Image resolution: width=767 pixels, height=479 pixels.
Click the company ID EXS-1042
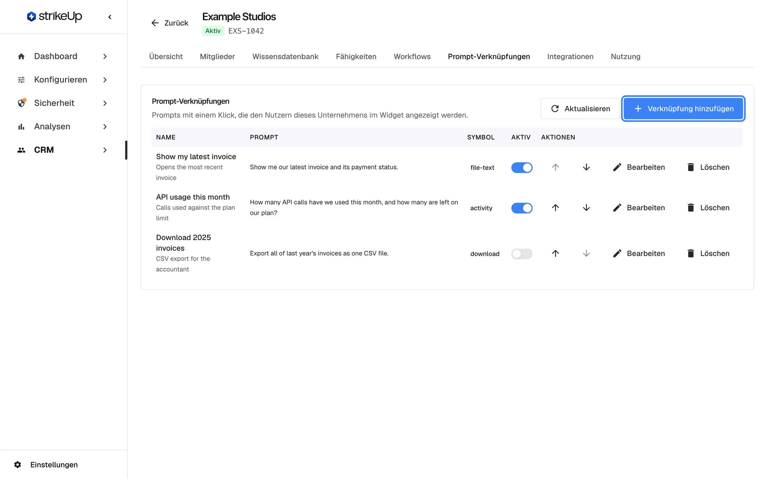(x=246, y=31)
